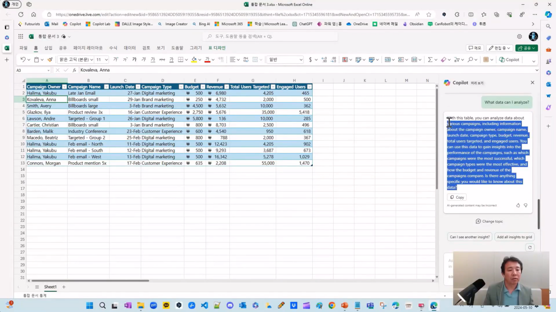Open Copilot from the ribbon toolbar
556x312 pixels.
(509, 60)
